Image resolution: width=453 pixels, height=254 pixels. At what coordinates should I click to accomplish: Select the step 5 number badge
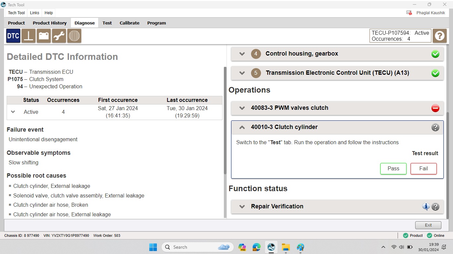pyautogui.click(x=256, y=73)
